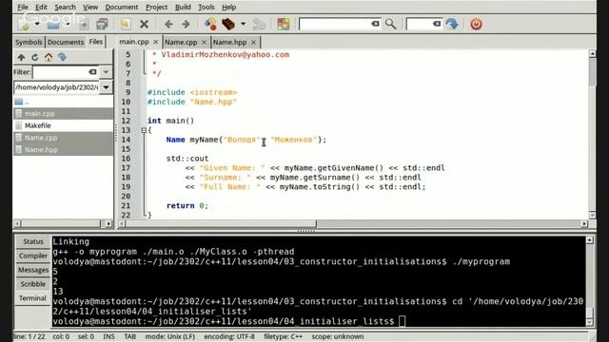Image resolution: width=609 pixels, height=342 pixels.
Task: Select the main.cpp editor tab
Action: tap(134, 42)
